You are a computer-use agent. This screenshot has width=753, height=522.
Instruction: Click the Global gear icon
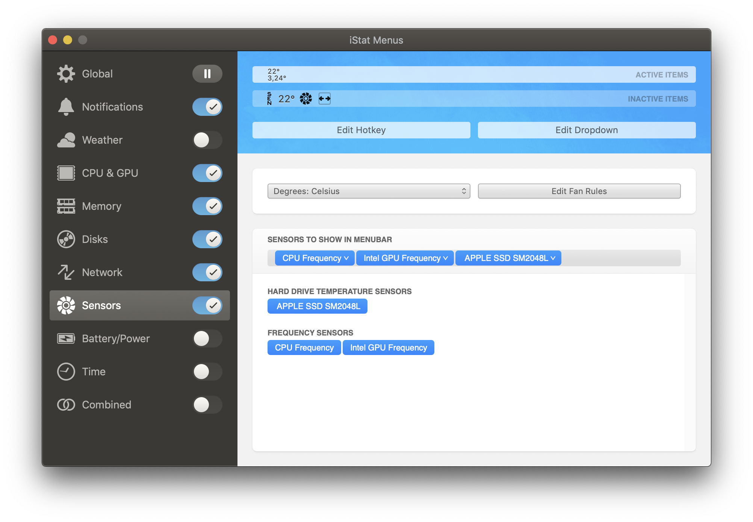pyautogui.click(x=66, y=74)
